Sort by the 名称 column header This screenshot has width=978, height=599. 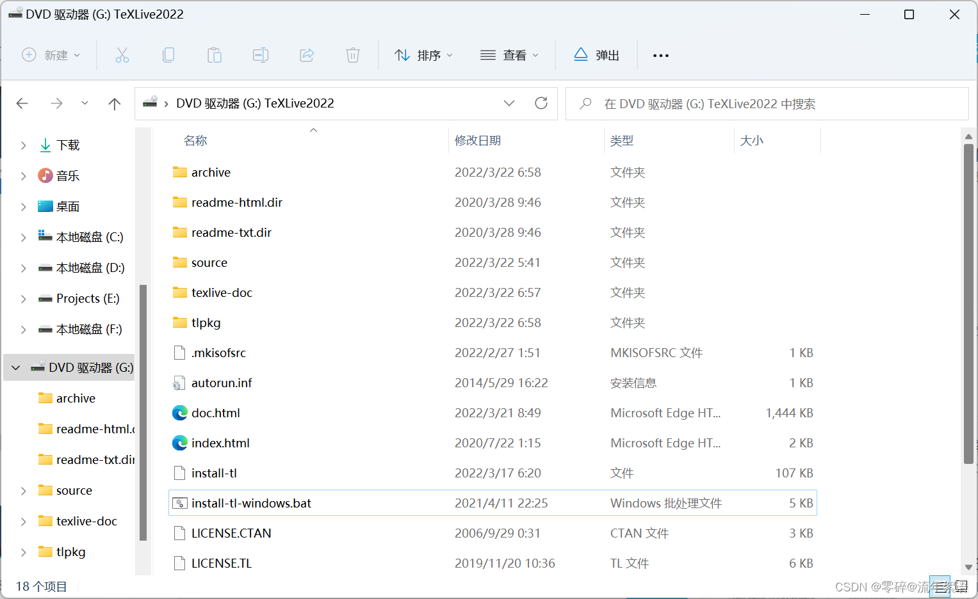pos(195,141)
